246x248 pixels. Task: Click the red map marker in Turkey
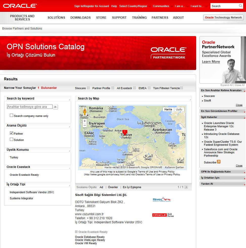[125, 133]
